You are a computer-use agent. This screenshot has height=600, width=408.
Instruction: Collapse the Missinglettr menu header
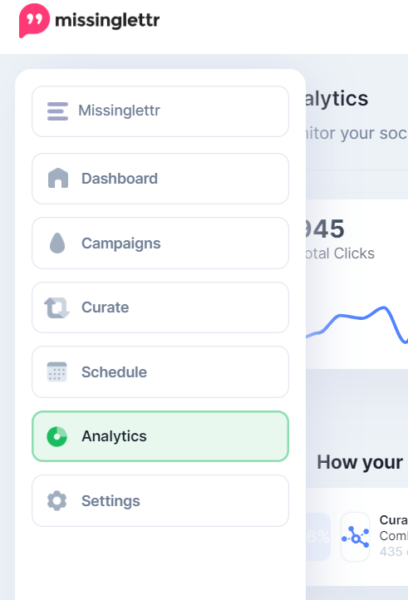coord(160,111)
